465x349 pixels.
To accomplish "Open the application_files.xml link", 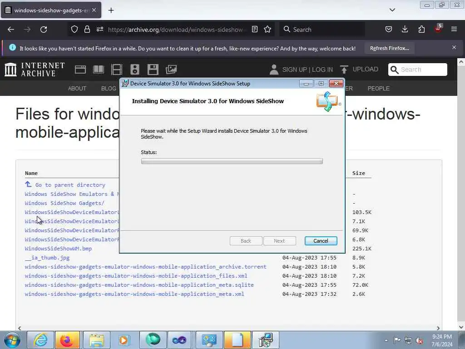I will (x=136, y=276).
